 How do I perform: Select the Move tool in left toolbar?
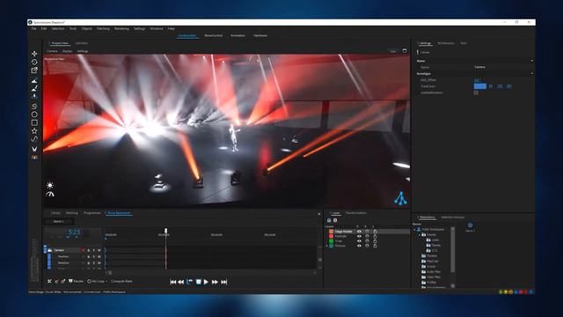coord(34,53)
